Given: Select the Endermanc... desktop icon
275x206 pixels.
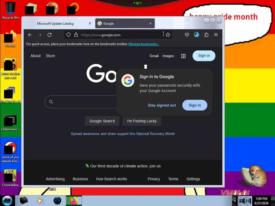Looking at the screenshot, I should coord(10,123).
